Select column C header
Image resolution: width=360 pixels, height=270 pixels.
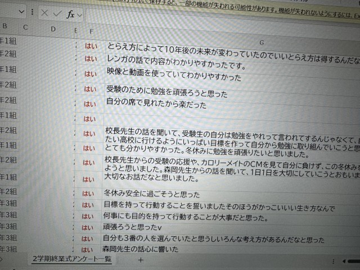tap(25, 28)
